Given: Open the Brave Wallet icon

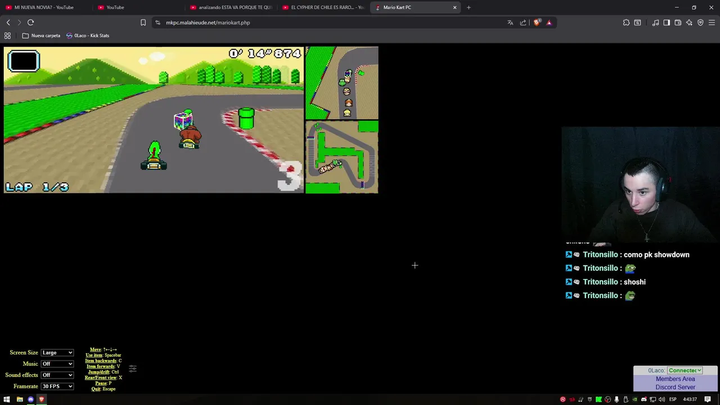Looking at the screenshot, I should tap(678, 22).
